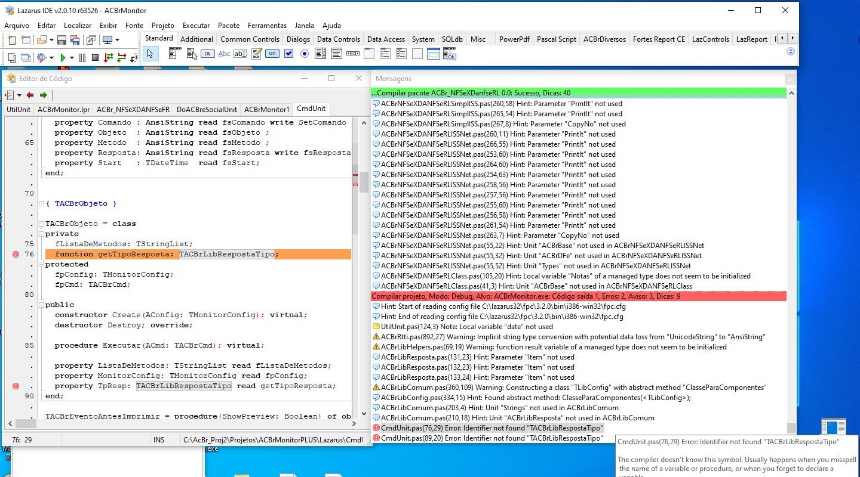Switch to the Additional palette tab
Screen dimensions: 860x477
pyautogui.click(x=196, y=39)
